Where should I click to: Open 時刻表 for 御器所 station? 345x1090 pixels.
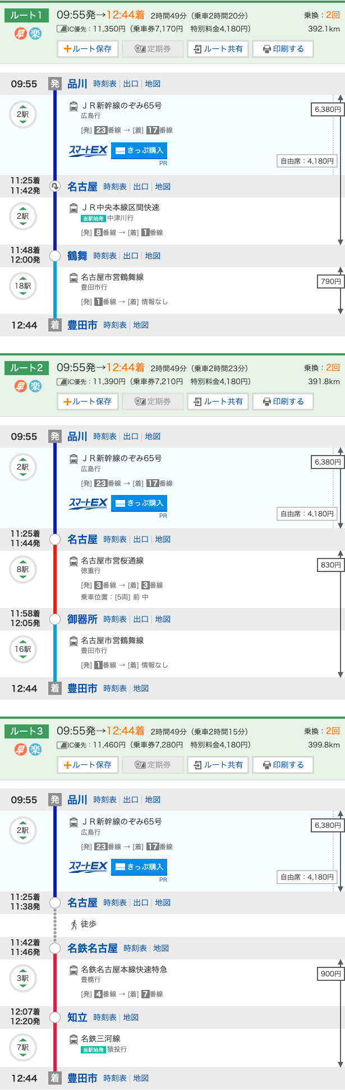coord(115,619)
